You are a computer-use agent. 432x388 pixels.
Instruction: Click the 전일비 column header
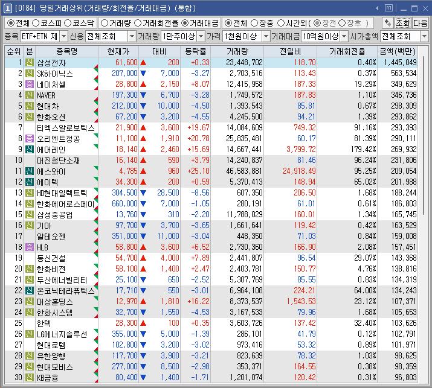(290, 51)
